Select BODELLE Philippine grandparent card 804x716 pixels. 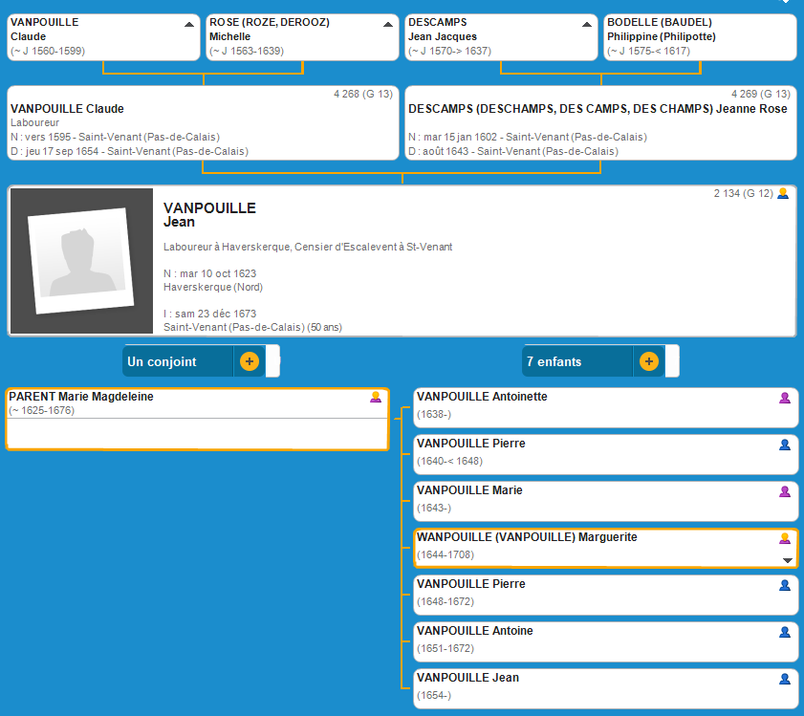click(x=700, y=36)
